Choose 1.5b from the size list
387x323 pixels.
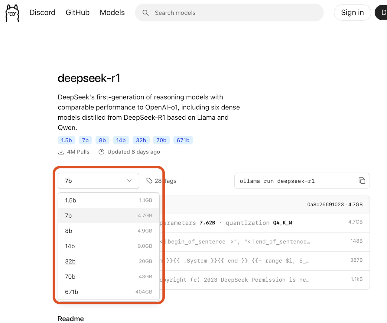pos(109,200)
